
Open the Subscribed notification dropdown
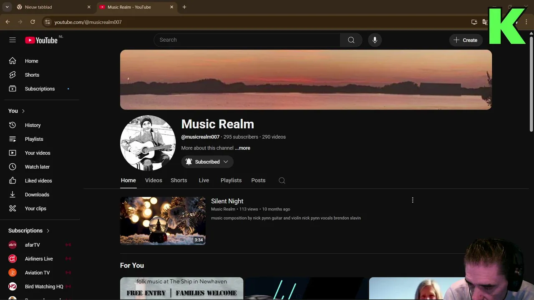tap(207, 162)
